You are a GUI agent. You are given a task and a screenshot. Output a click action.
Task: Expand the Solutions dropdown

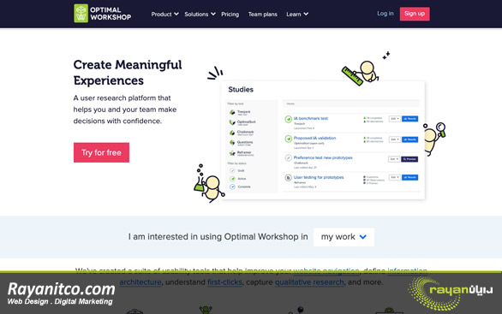click(200, 14)
